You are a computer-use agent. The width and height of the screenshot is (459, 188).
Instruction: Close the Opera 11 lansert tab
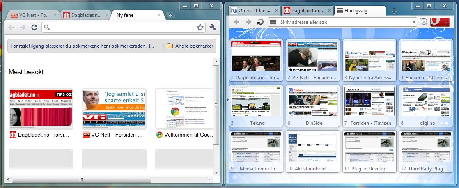click(x=277, y=11)
